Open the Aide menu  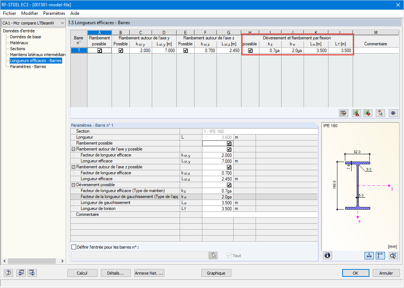pyautogui.click(x=75, y=13)
